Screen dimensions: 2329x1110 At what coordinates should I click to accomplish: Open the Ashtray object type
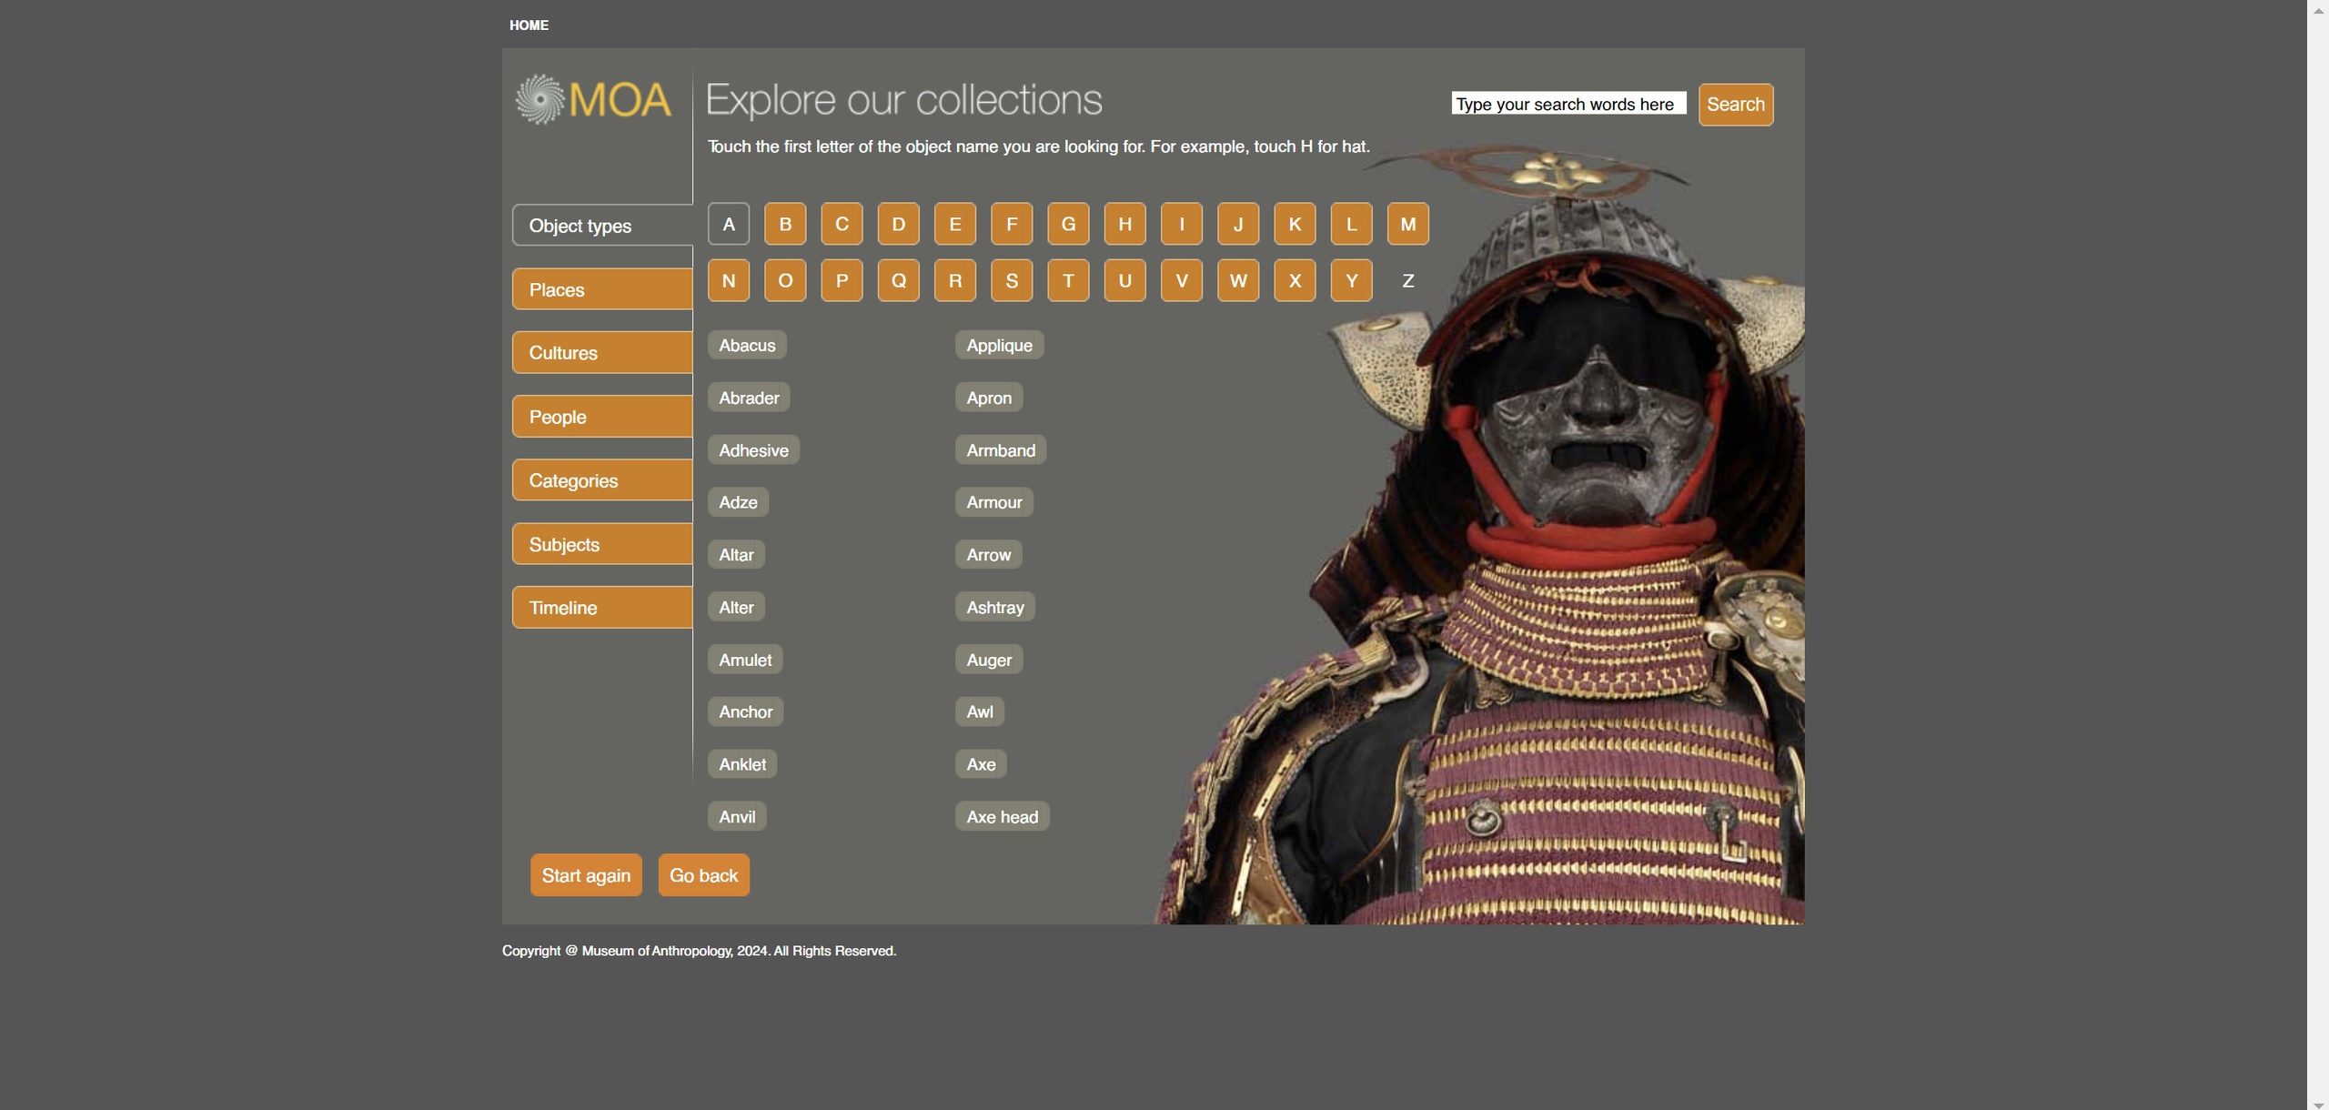tap(995, 607)
